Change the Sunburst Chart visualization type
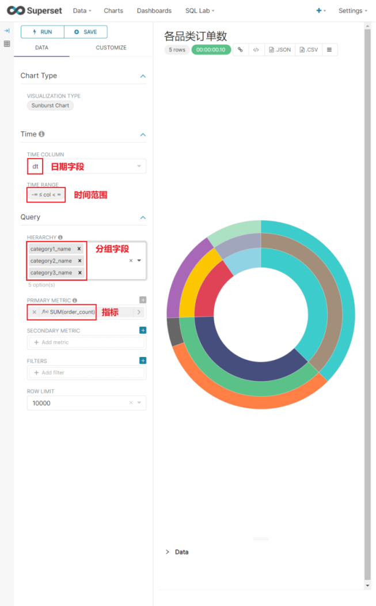The height and width of the screenshot is (606, 376). click(50, 106)
